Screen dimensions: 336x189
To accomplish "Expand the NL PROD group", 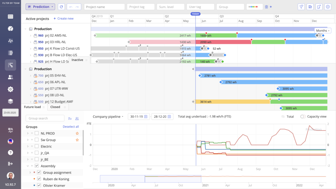I will tap(28, 133).
